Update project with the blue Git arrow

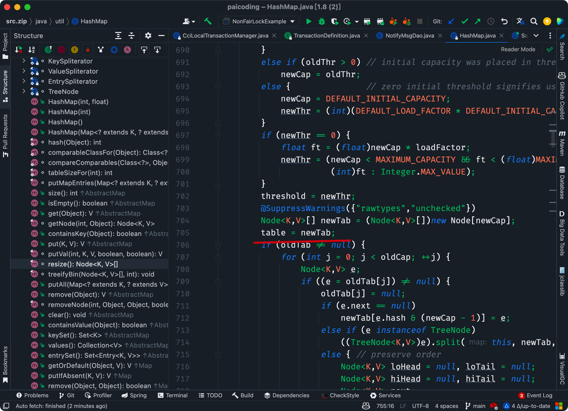pyautogui.click(x=452, y=21)
